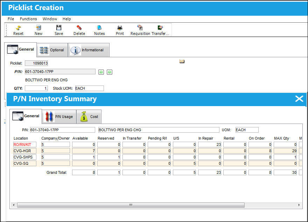This screenshot has width=308, height=222.
Task: Switch to the Cost tab
Action: [x=89, y=117]
